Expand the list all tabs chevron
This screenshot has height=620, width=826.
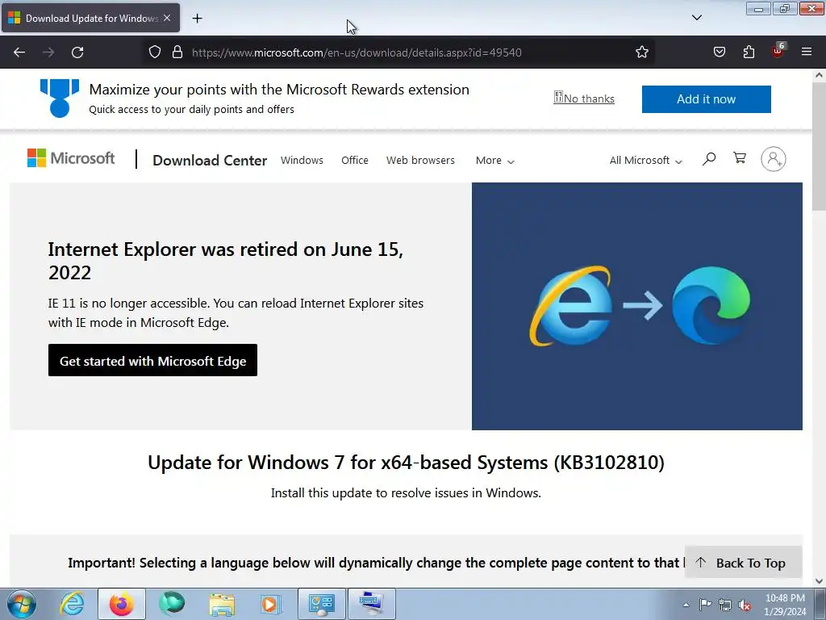pyautogui.click(x=696, y=18)
